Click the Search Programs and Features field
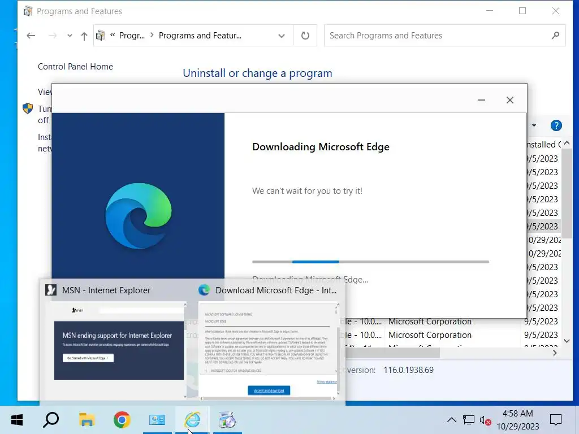Image resolution: width=579 pixels, height=434 pixels. (x=444, y=36)
